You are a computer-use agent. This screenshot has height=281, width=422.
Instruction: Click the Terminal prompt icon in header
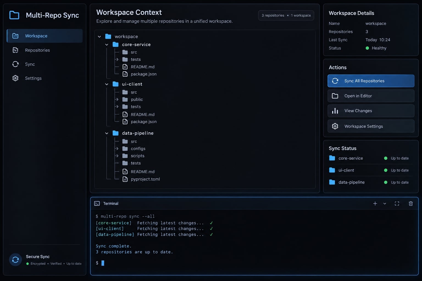pos(97,203)
